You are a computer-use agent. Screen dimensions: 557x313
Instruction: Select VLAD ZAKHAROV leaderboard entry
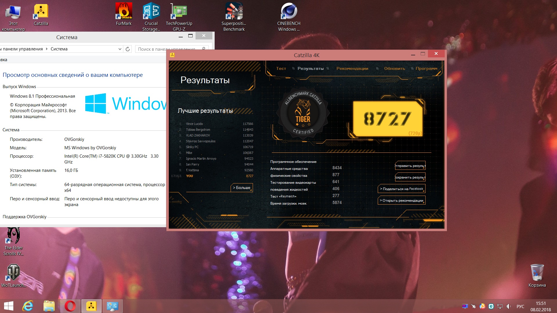point(216,135)
